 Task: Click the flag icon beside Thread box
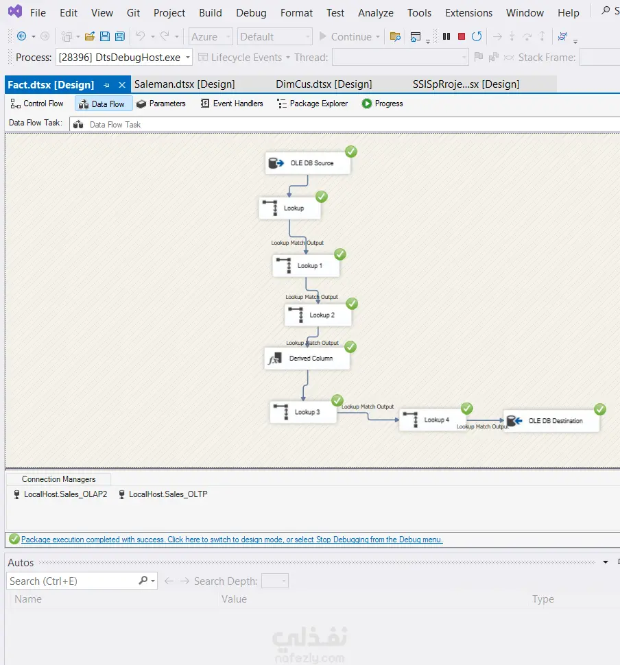tap(479, 57)
